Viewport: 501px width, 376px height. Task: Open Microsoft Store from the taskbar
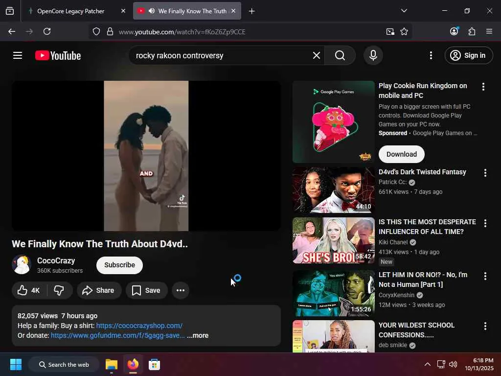(154, 364)
